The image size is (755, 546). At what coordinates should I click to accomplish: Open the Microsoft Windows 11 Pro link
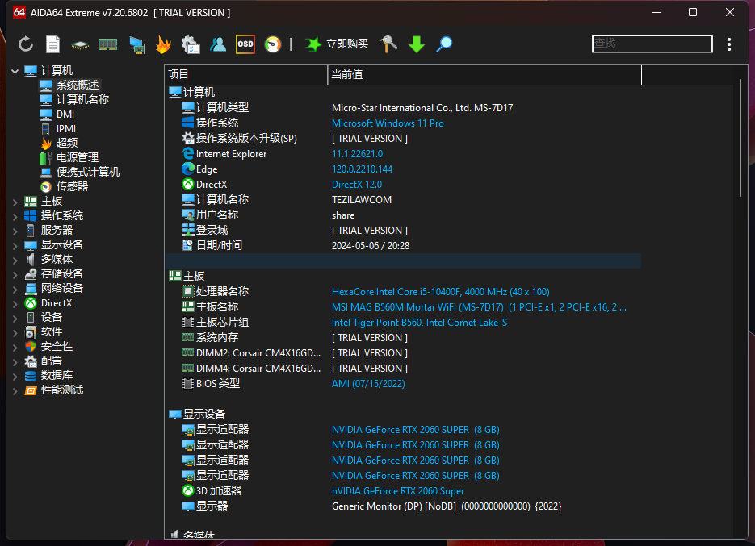[x=388, y=123]
